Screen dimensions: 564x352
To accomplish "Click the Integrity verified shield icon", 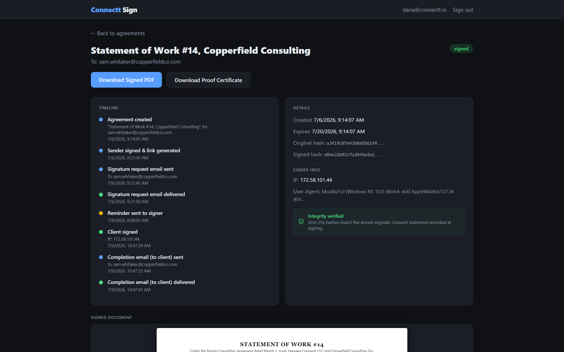I will pos(301,222).
